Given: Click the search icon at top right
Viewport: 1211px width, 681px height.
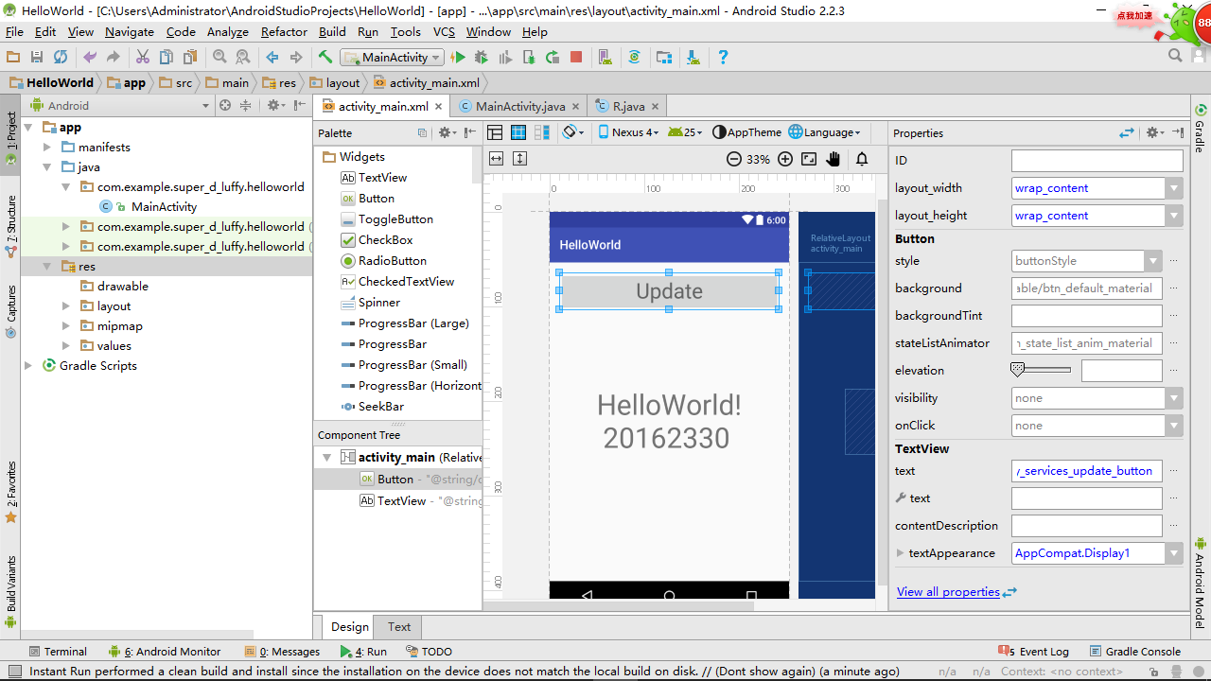Looking at the screenshot, I should tap(1175, 56).
